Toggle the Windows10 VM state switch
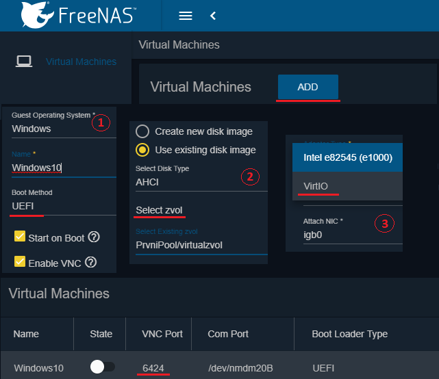This screenshot has width=439, height=379. (103, 367)
